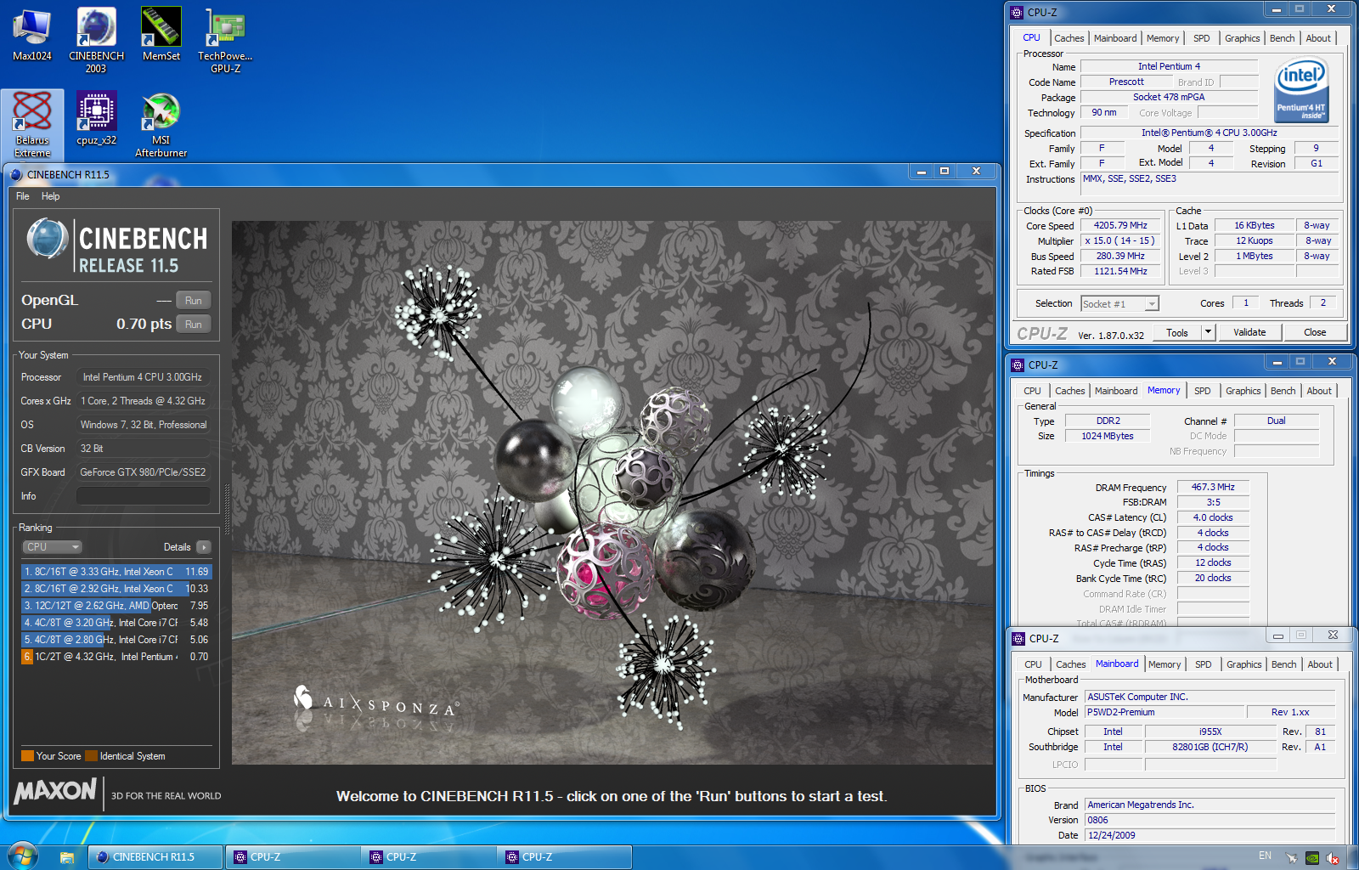Image resolution: width=1359 pixels, height=870 pixels.
Task: Click the Tools button in CPU-Z
Action: point(1177,332)
